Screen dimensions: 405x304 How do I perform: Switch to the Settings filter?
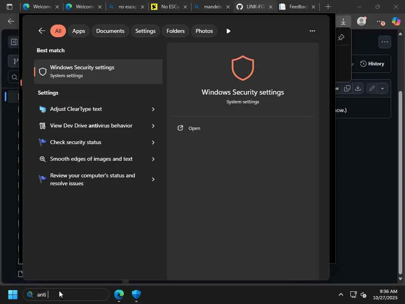146,31
